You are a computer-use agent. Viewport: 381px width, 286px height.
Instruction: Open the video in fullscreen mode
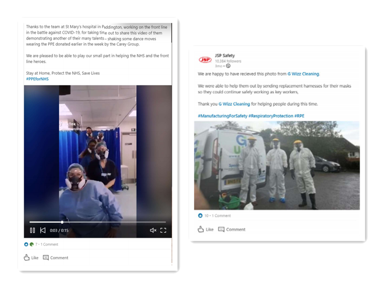click(163, 230)
